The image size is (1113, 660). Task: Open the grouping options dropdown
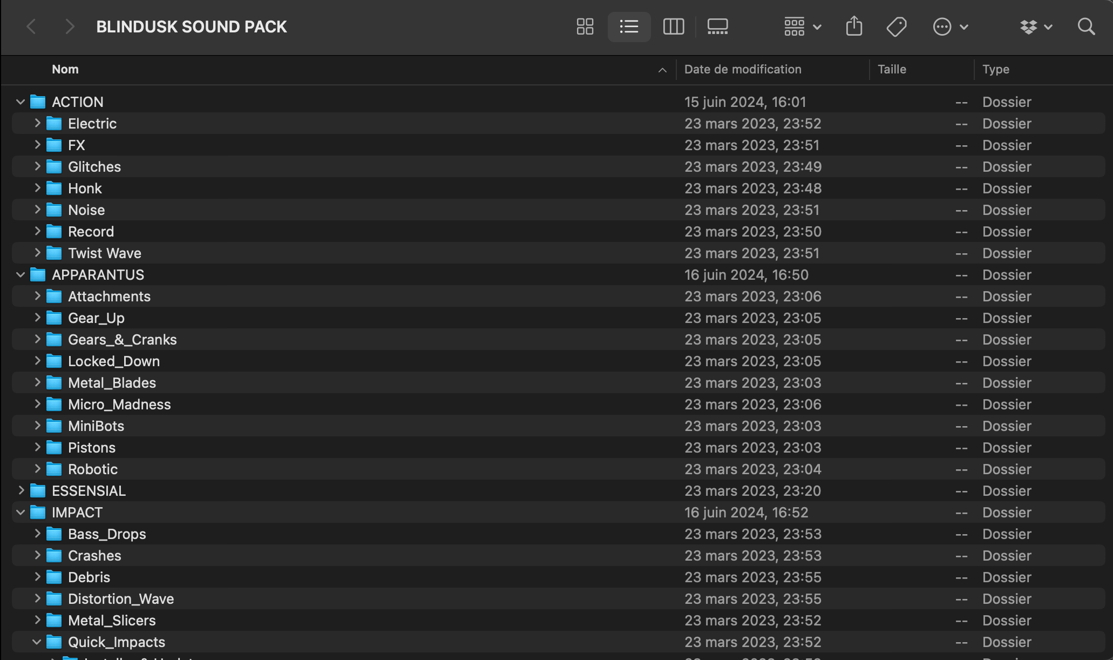[x=802, y=26]
